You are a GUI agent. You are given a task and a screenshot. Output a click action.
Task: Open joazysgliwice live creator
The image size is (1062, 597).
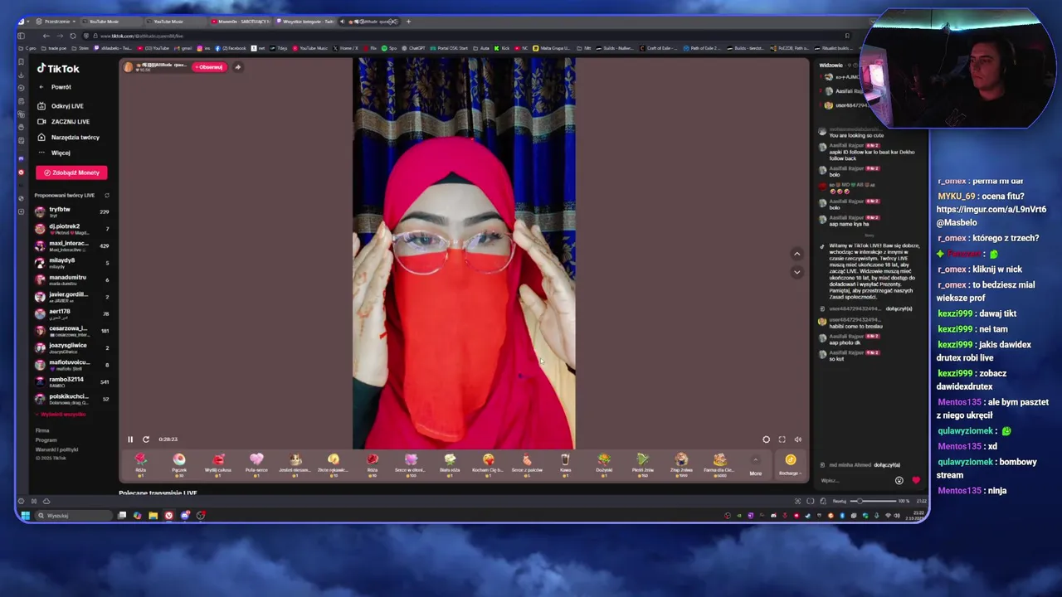coord(71,347)
